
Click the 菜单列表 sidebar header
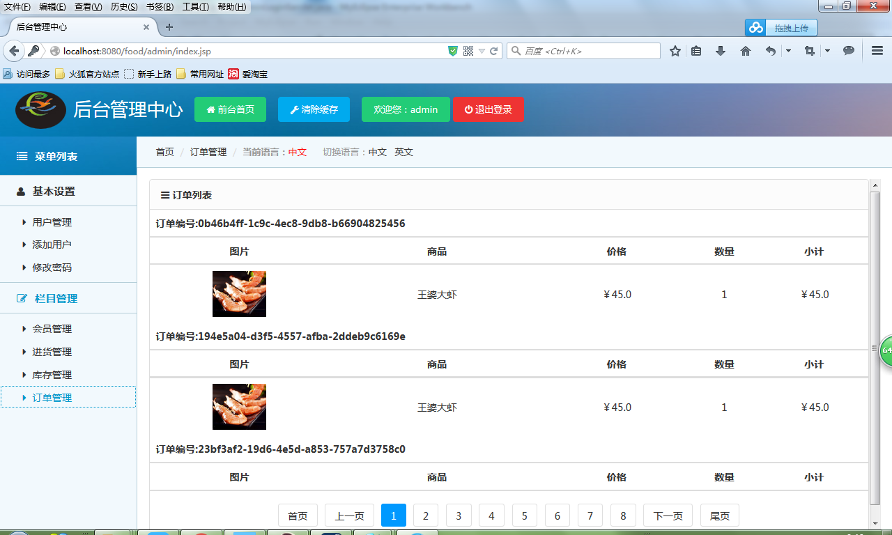(x=68, y=156)
